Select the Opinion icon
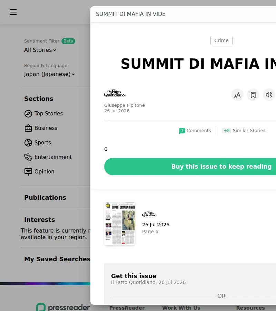This screenshot has height=311, width=276. 28,171
